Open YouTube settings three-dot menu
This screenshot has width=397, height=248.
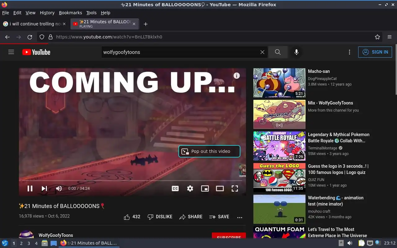click(350, 52)
